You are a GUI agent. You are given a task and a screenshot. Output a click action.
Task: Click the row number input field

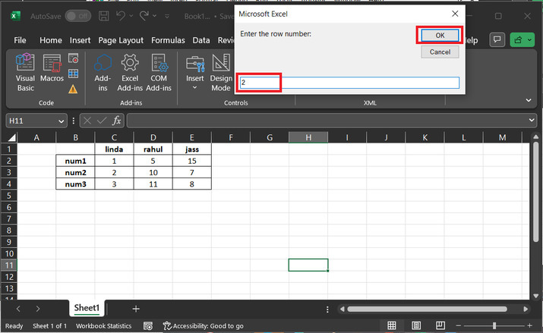pos(350,83)
